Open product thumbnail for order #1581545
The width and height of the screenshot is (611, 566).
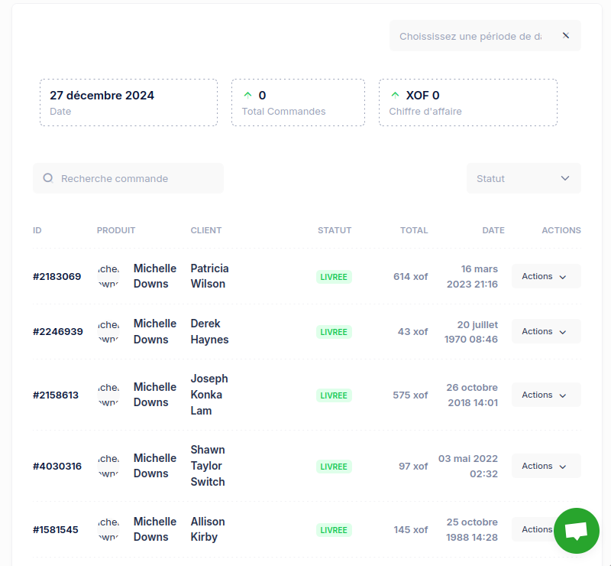click(x=108, y=529)
